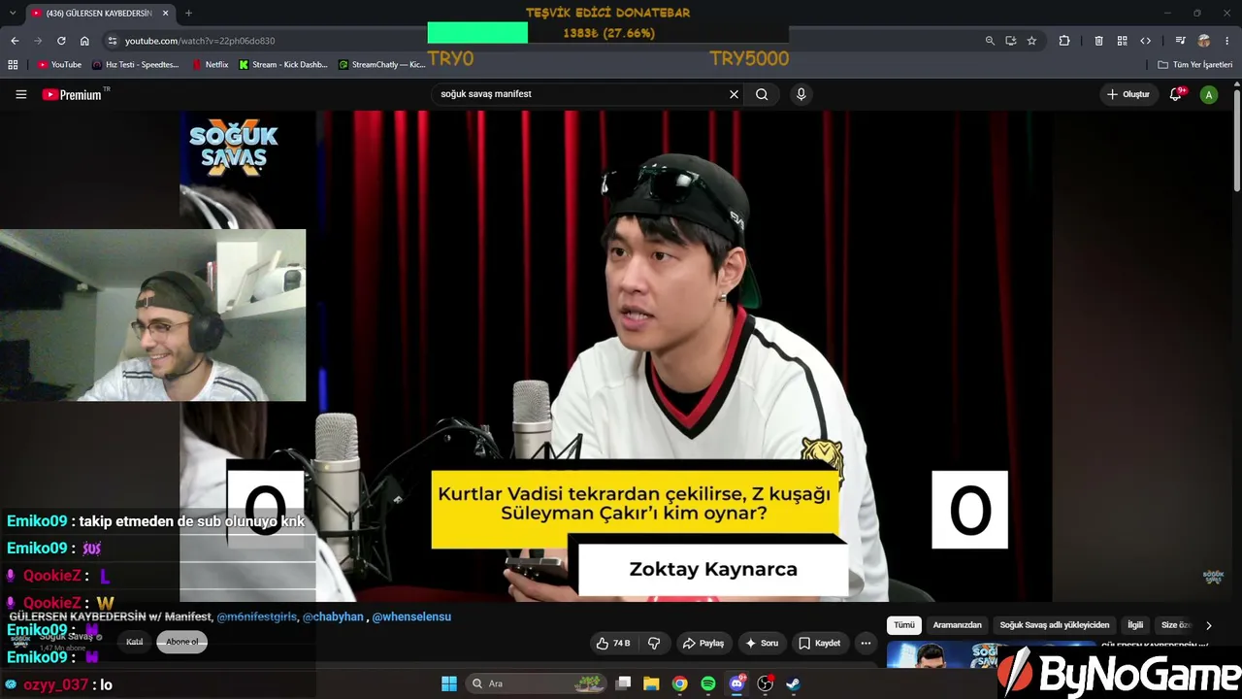This screenshot has width=1242, height=699.
Task: Go back to the previous page
Action: [x=15, y=41]
